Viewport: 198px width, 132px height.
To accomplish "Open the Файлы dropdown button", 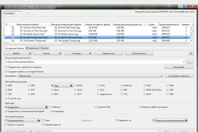I will click(x=18, y=53).
